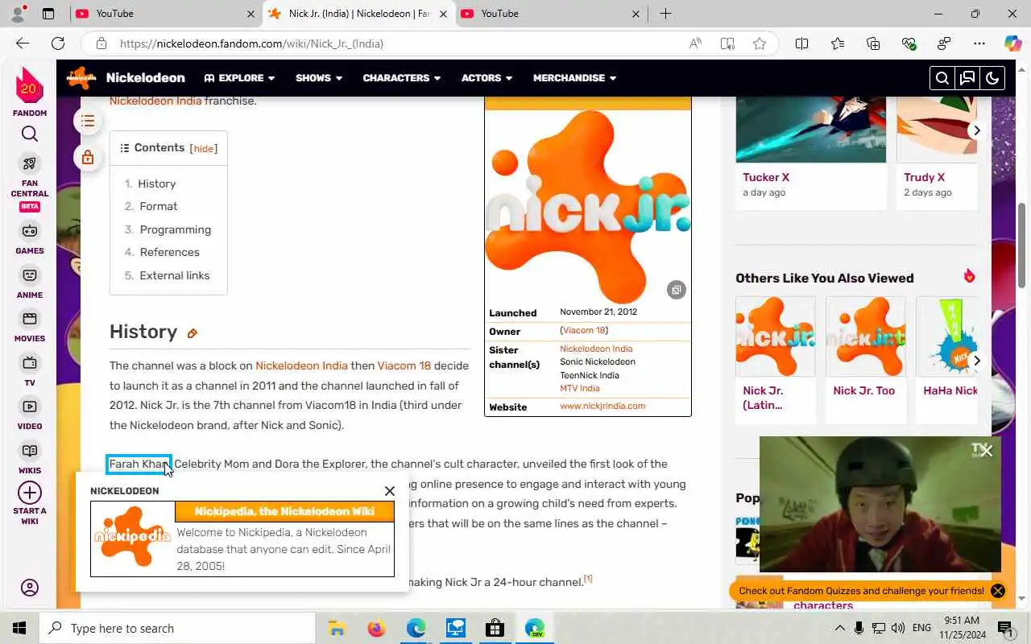
Task: Click the wiki search magnifier icon
Action: pyautogui.click(x=942, y=78)
